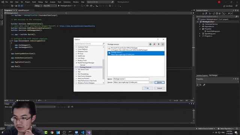Click Properties panel wrench icon
Viewport: 240px width, 135px height.
[x=204, y=85]
